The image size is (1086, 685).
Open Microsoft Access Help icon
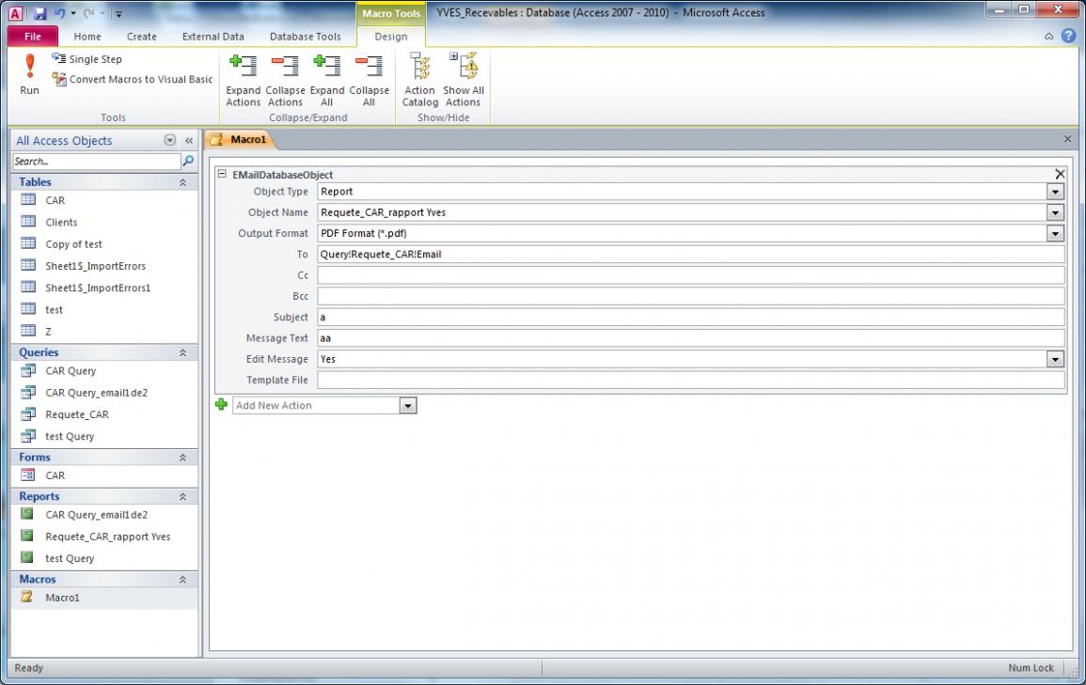(x=1069, y=36)
